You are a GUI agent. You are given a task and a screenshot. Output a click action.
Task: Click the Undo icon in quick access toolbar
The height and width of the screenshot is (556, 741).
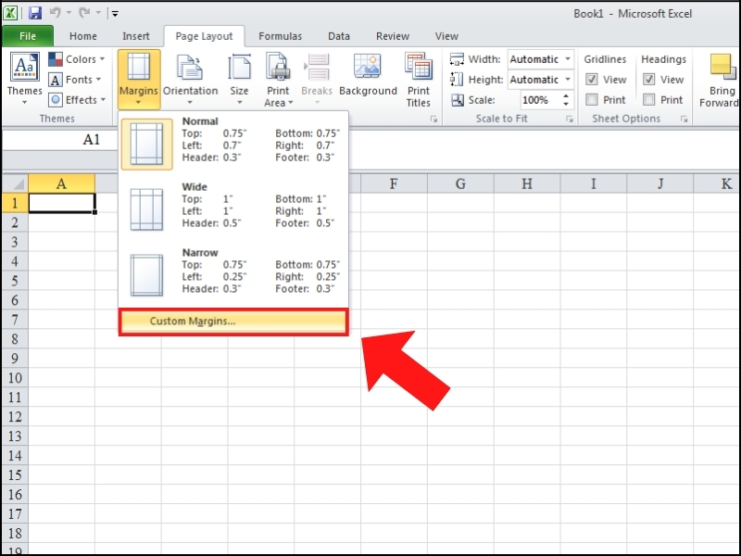55,13
